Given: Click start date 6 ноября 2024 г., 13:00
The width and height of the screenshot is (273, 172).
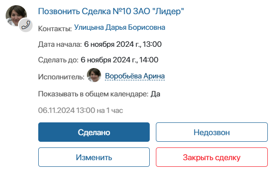Looking at the screenshot, I should [123, 44].
